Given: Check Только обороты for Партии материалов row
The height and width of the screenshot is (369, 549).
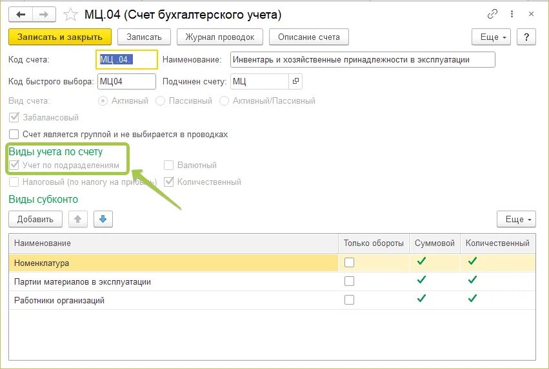Looking at the screenshot, I should [x=349, y=281].
